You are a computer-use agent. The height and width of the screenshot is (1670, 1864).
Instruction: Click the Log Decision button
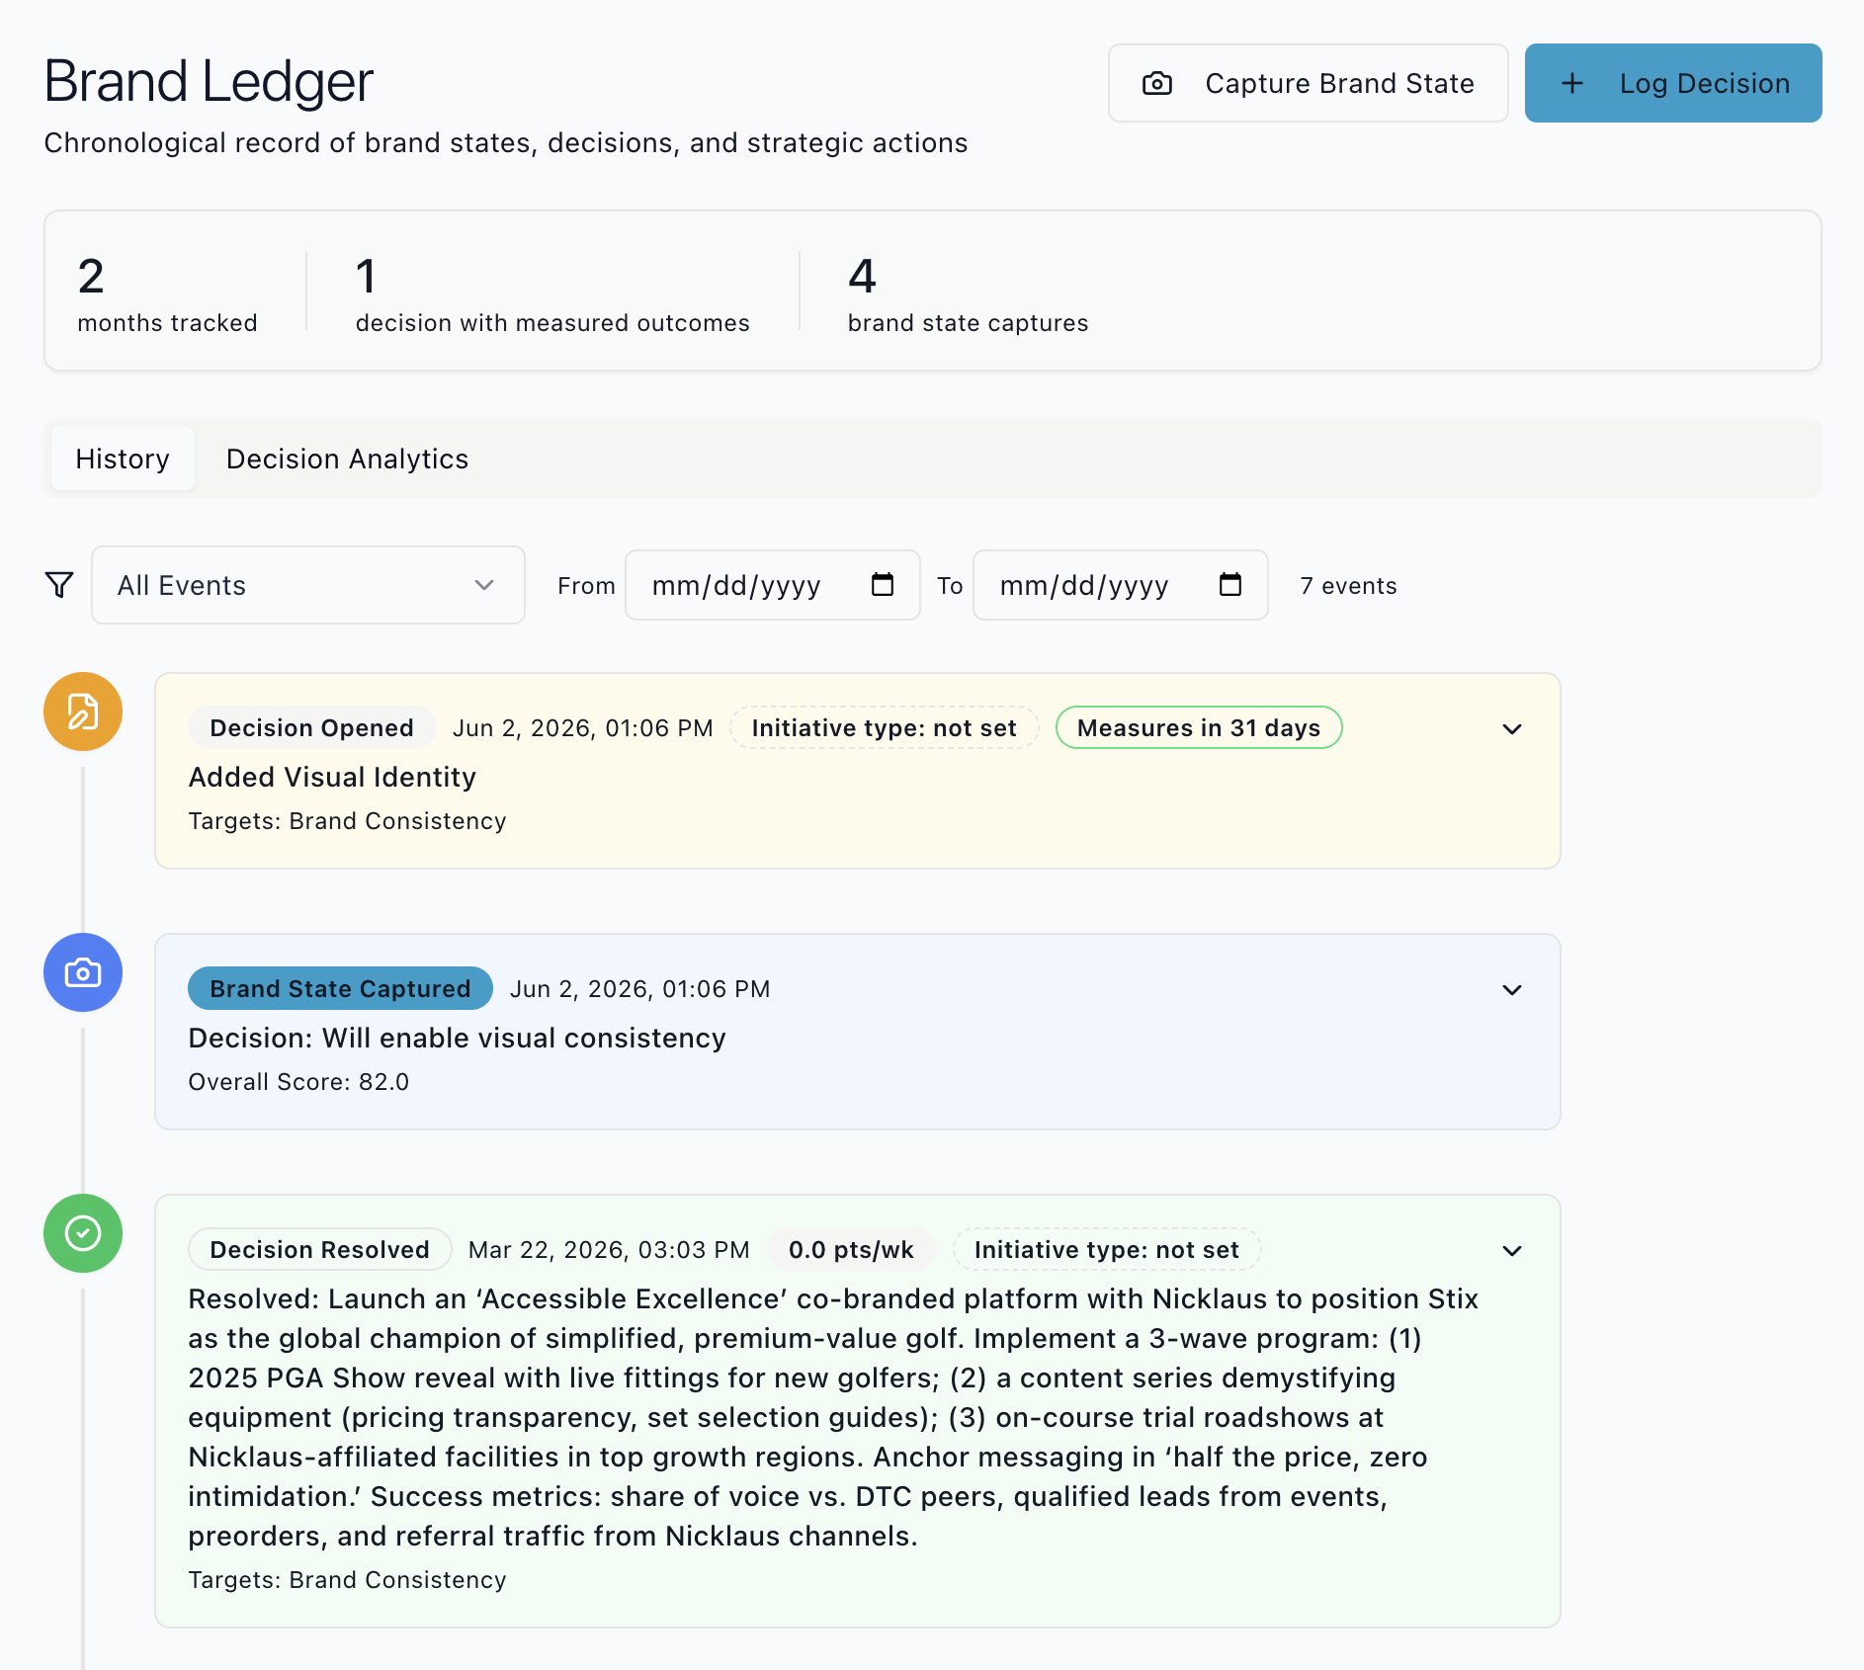(1673, 83)
